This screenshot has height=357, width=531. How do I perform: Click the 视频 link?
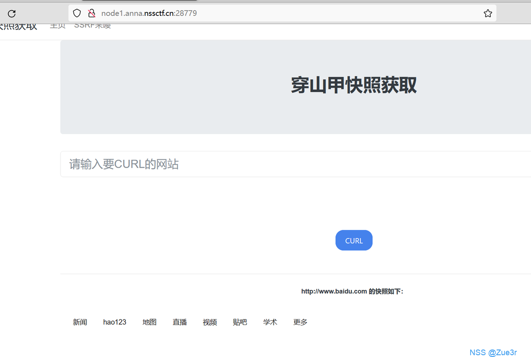210,322
